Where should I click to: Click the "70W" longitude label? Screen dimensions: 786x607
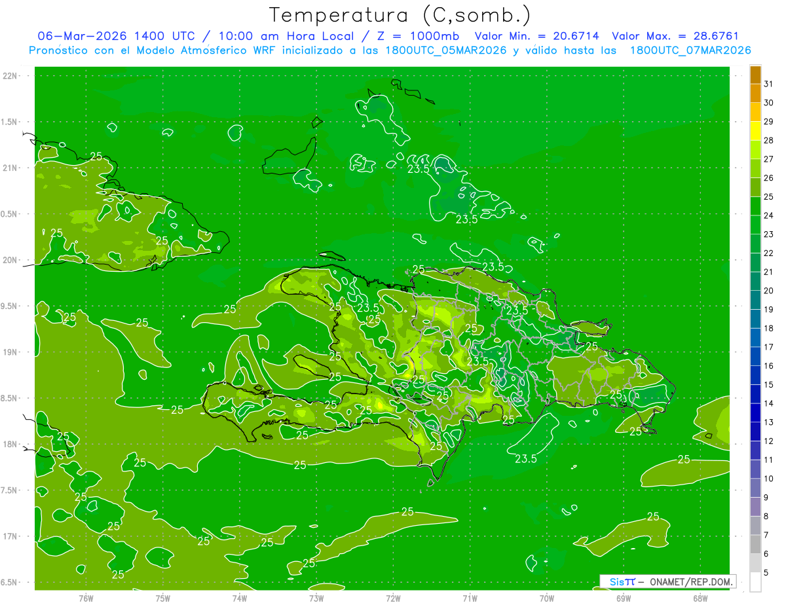point(546,598)
